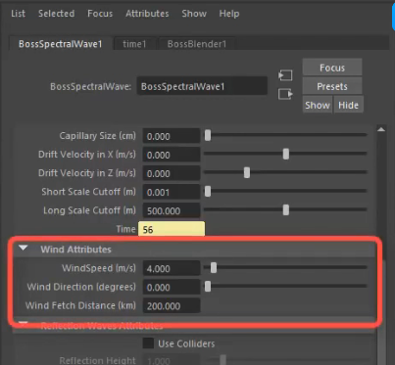Click the Long Scale Cutoff slider handle
Viewport: 395px width, 365px height.
(286, 209)
